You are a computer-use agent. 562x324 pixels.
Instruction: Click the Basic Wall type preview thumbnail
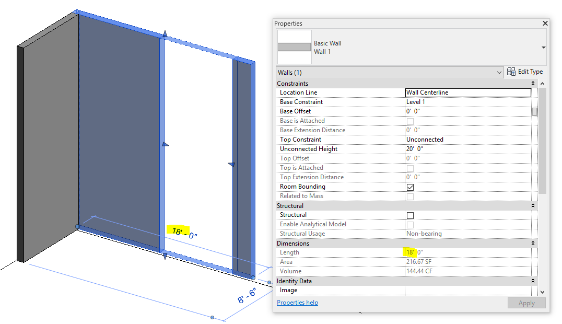pyautogui.click(x=294, y=47)
